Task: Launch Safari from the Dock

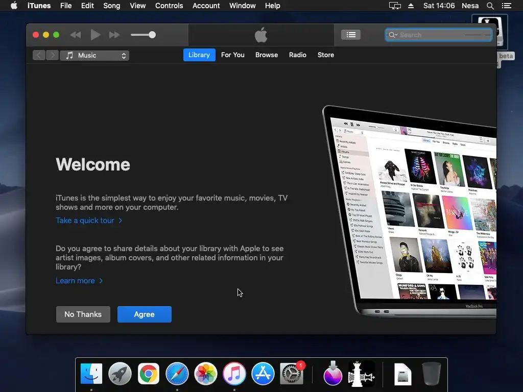Action: [177, 374]
